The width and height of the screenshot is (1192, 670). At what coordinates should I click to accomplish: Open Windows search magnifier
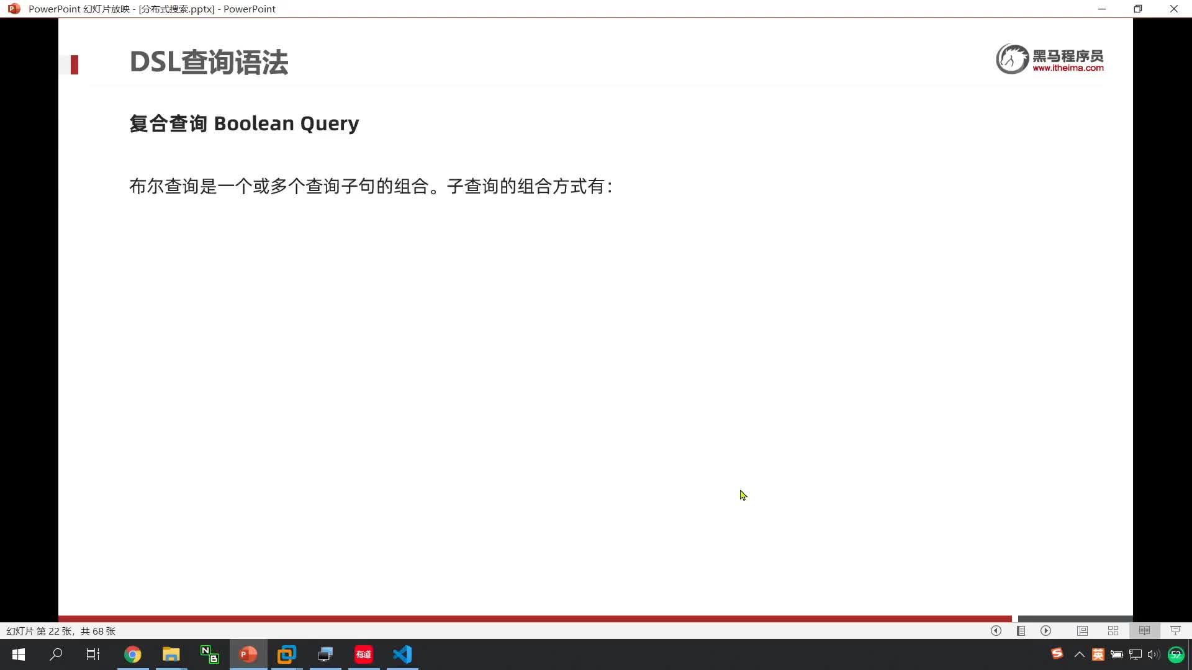coord(56,654)
